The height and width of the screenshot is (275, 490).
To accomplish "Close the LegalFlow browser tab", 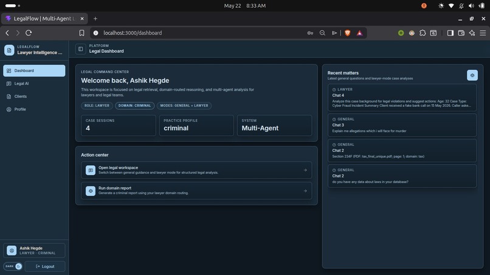I will tap(82, 19).
